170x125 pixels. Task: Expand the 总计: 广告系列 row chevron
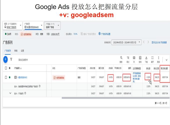[x=10, y=93]
